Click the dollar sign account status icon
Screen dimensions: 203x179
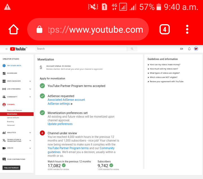tap(41, 67)
